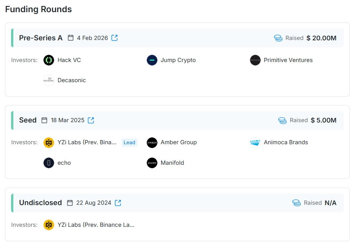Click the Hack VC logo icon
The image size is (362, 250).
(x=49, y=60)
